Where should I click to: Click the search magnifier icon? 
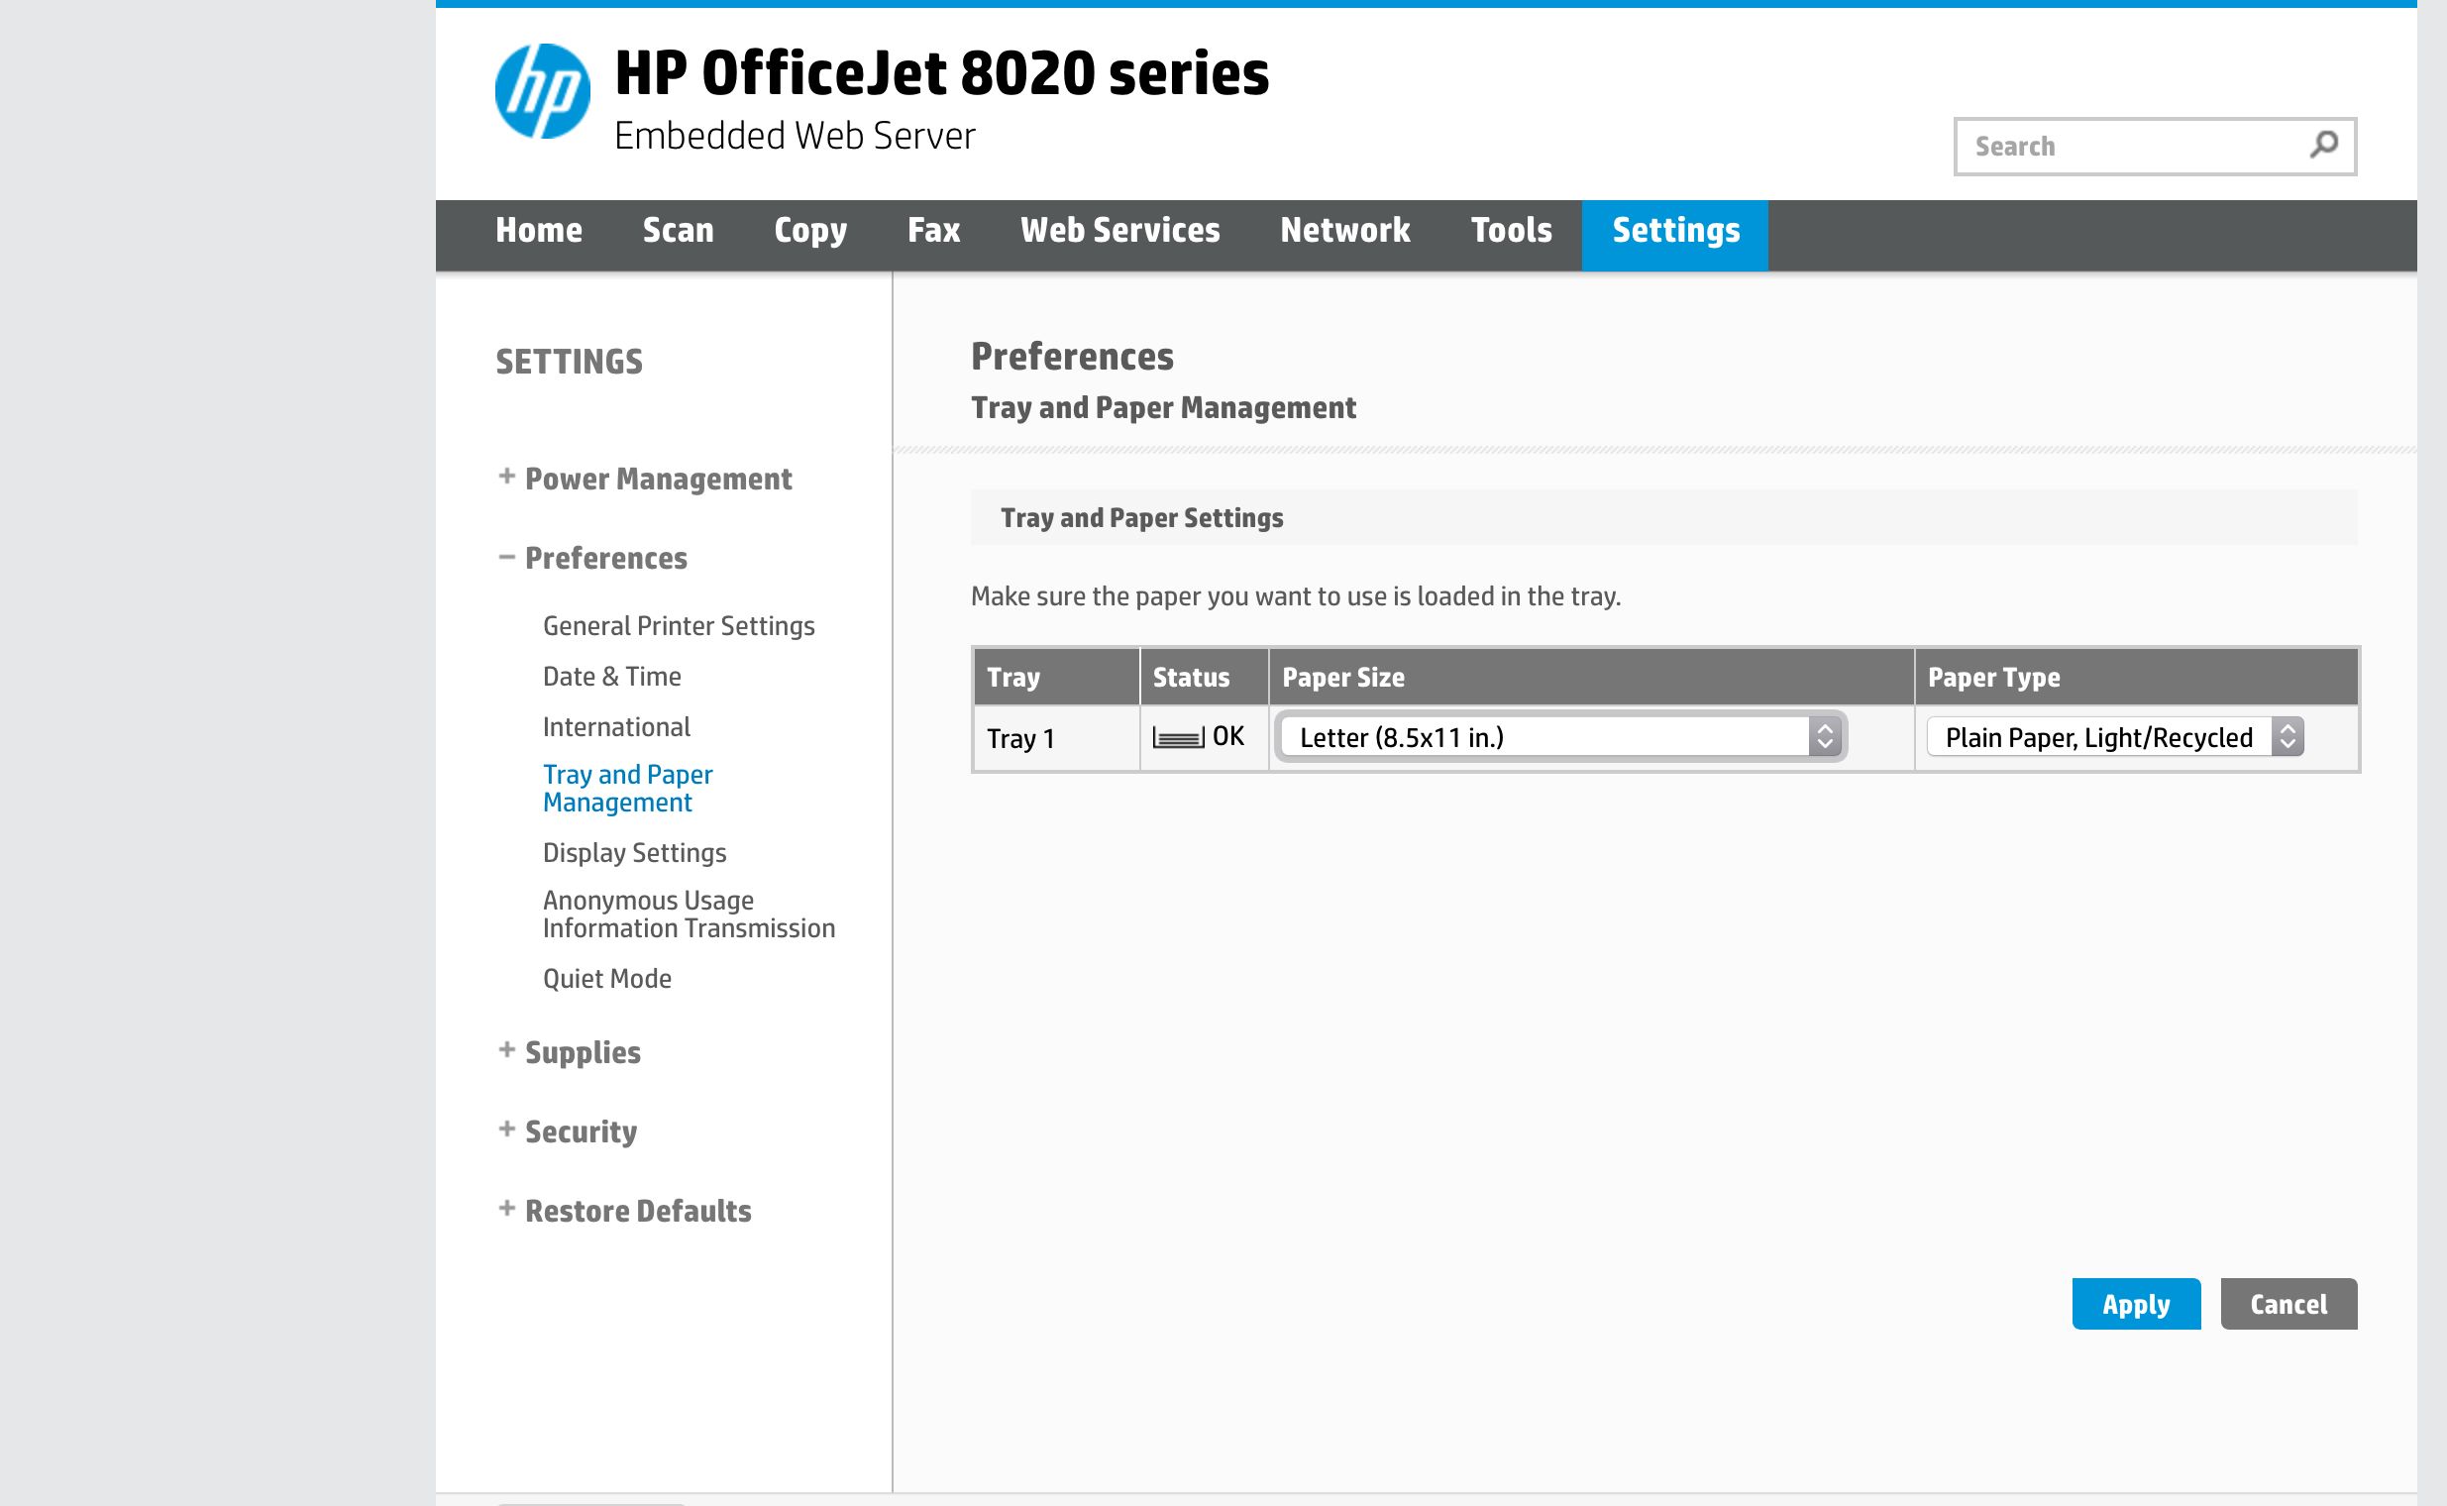point(2322,146)
